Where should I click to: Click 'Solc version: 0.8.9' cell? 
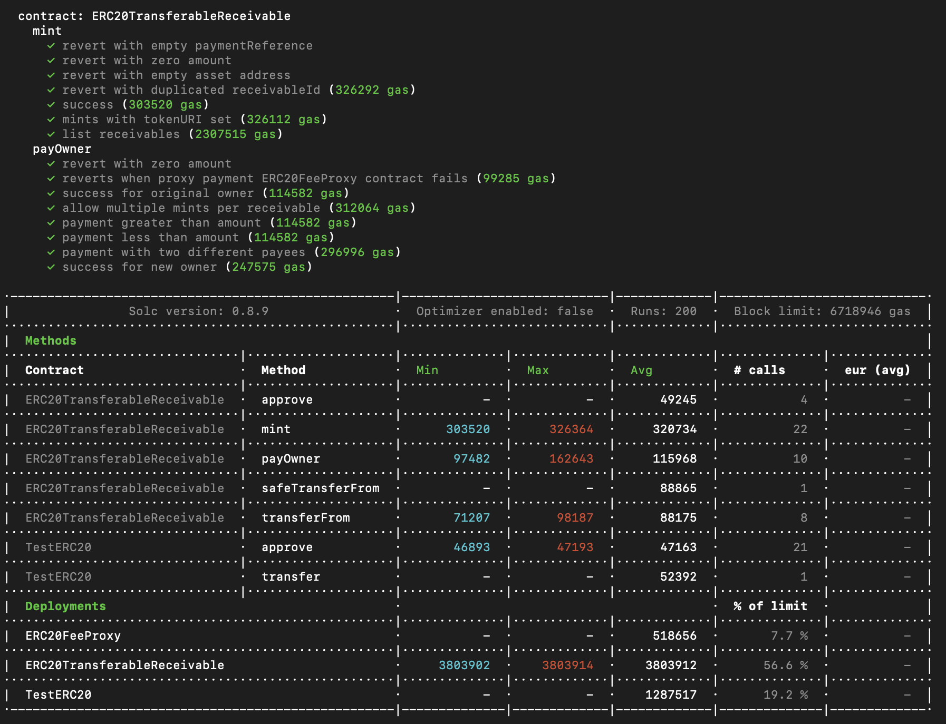point(198,311)
